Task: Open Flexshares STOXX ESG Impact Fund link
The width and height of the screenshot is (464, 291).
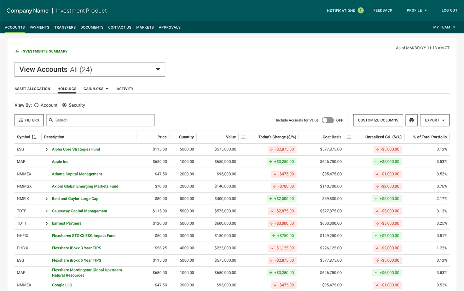Action: (x=84, y=236)
